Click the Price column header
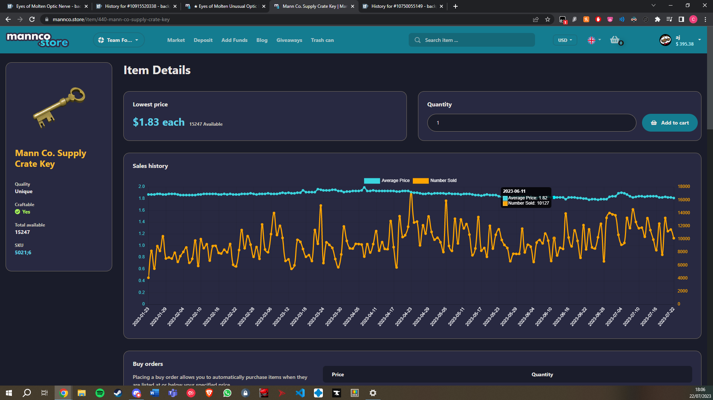This screenshot has height=400, width=713. pos(338,374)
